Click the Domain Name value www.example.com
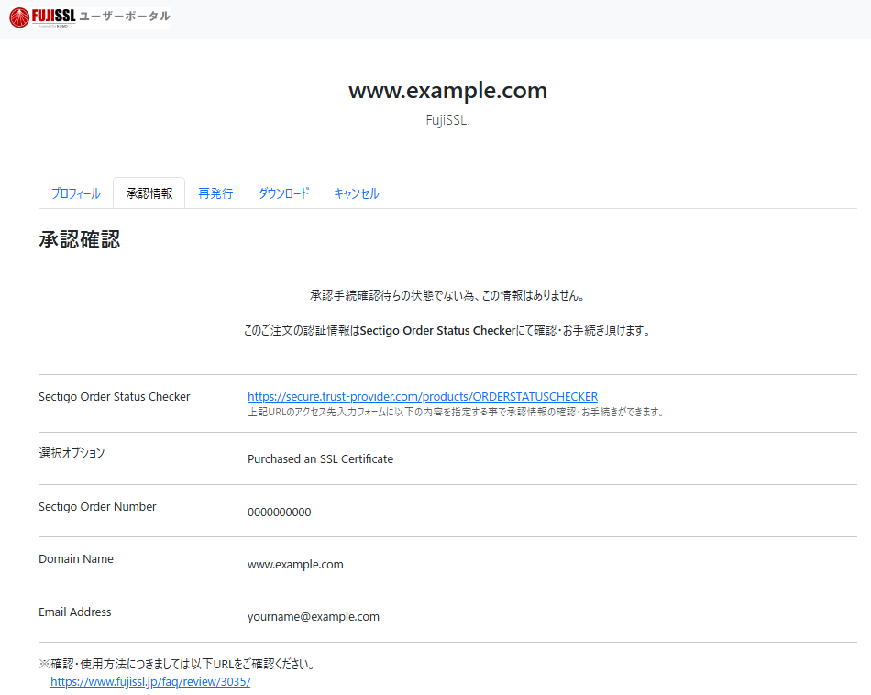Image resolution: width=871 pixels, height=695 pixels. tap(295, 564)
